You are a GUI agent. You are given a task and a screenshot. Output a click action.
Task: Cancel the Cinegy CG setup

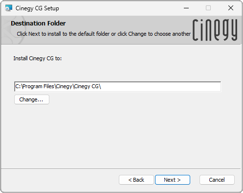click(x=217, y=180)
